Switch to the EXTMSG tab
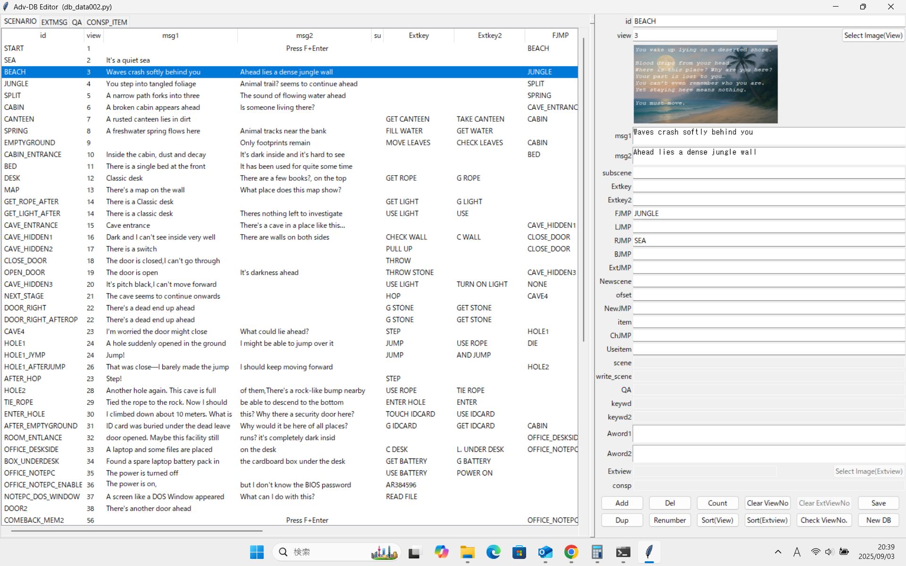Viewport: 906px width, 566px height. (54, 22)
